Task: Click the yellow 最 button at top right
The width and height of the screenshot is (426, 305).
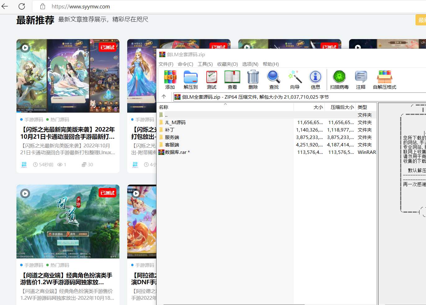Action: pos(421,20)
